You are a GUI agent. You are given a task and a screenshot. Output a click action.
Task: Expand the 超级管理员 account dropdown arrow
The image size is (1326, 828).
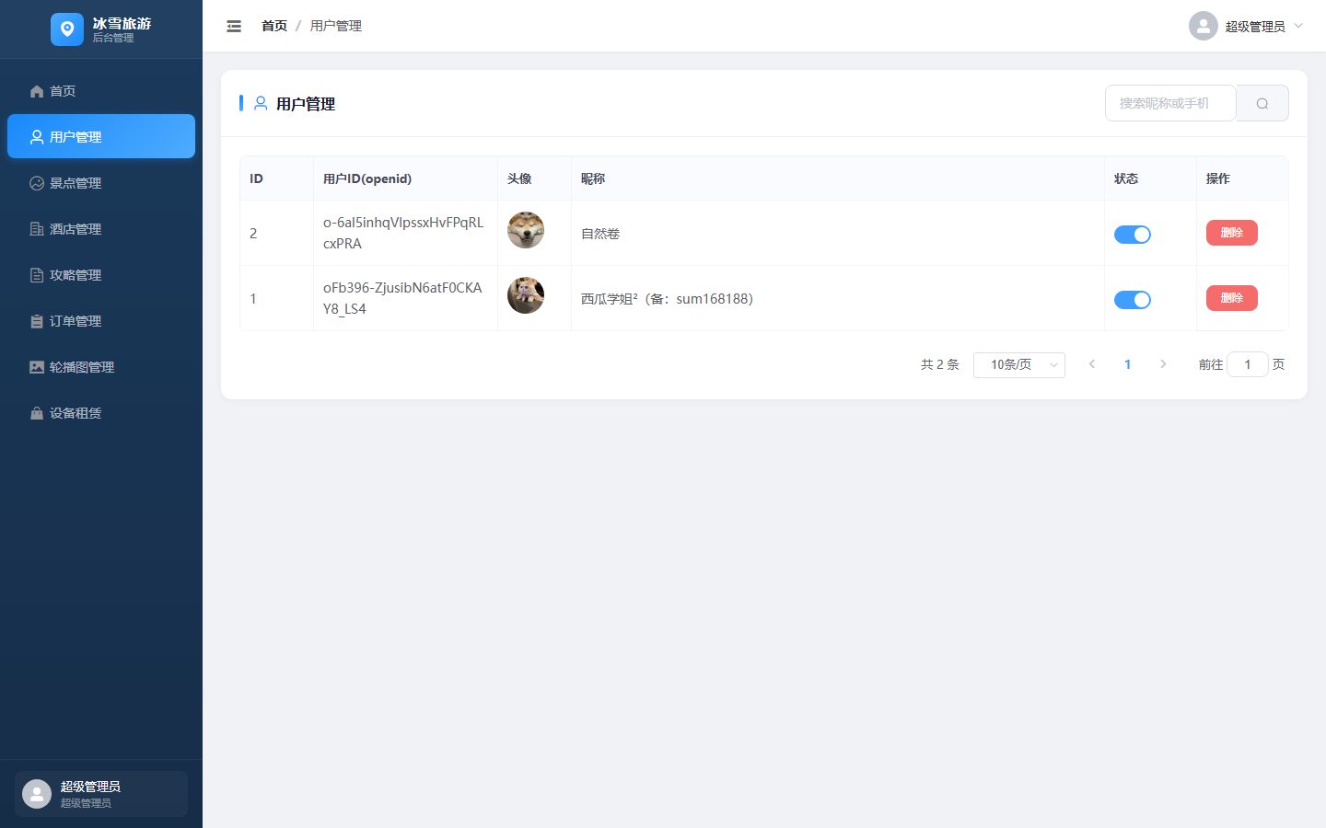point(1298,26)
